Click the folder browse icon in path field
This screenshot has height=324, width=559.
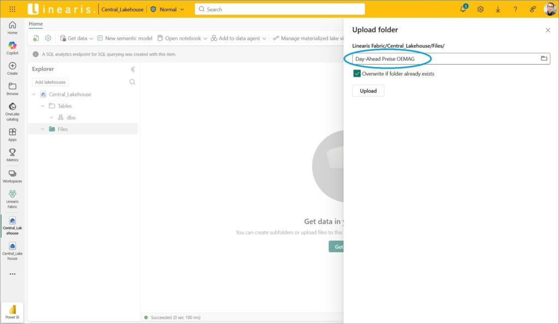coord(544,59)
